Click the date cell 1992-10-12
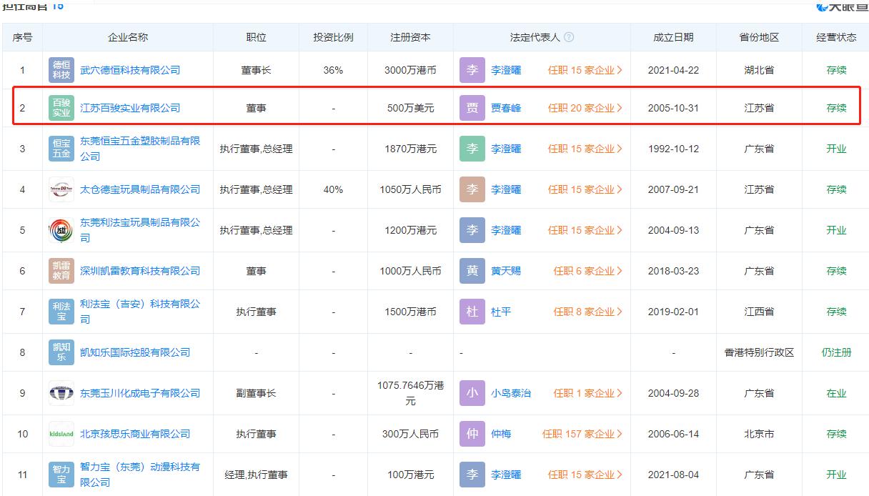 click(x=673, y=149)
